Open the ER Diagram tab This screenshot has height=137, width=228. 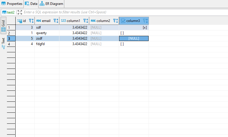(x=52, y=4)
